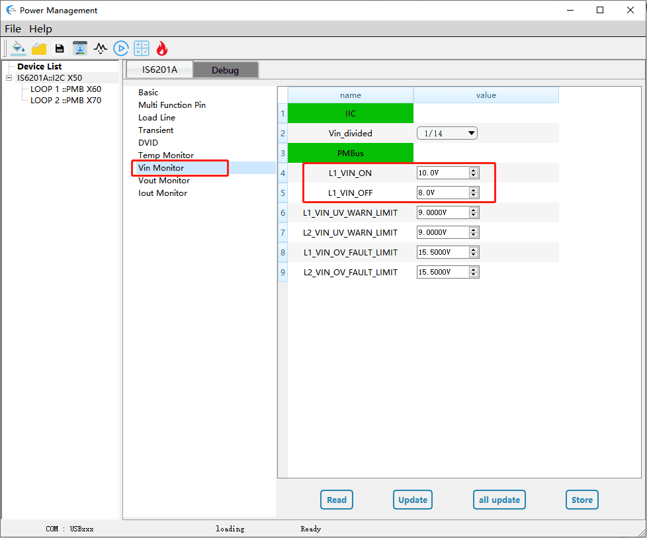Open the Vin_divided dropdown
The image size is (647, 538).
point(447,133)
